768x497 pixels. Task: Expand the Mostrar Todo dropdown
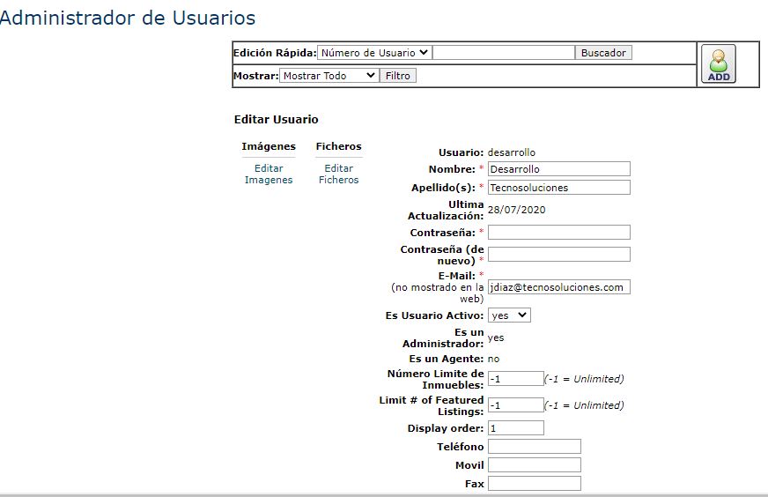329,76
